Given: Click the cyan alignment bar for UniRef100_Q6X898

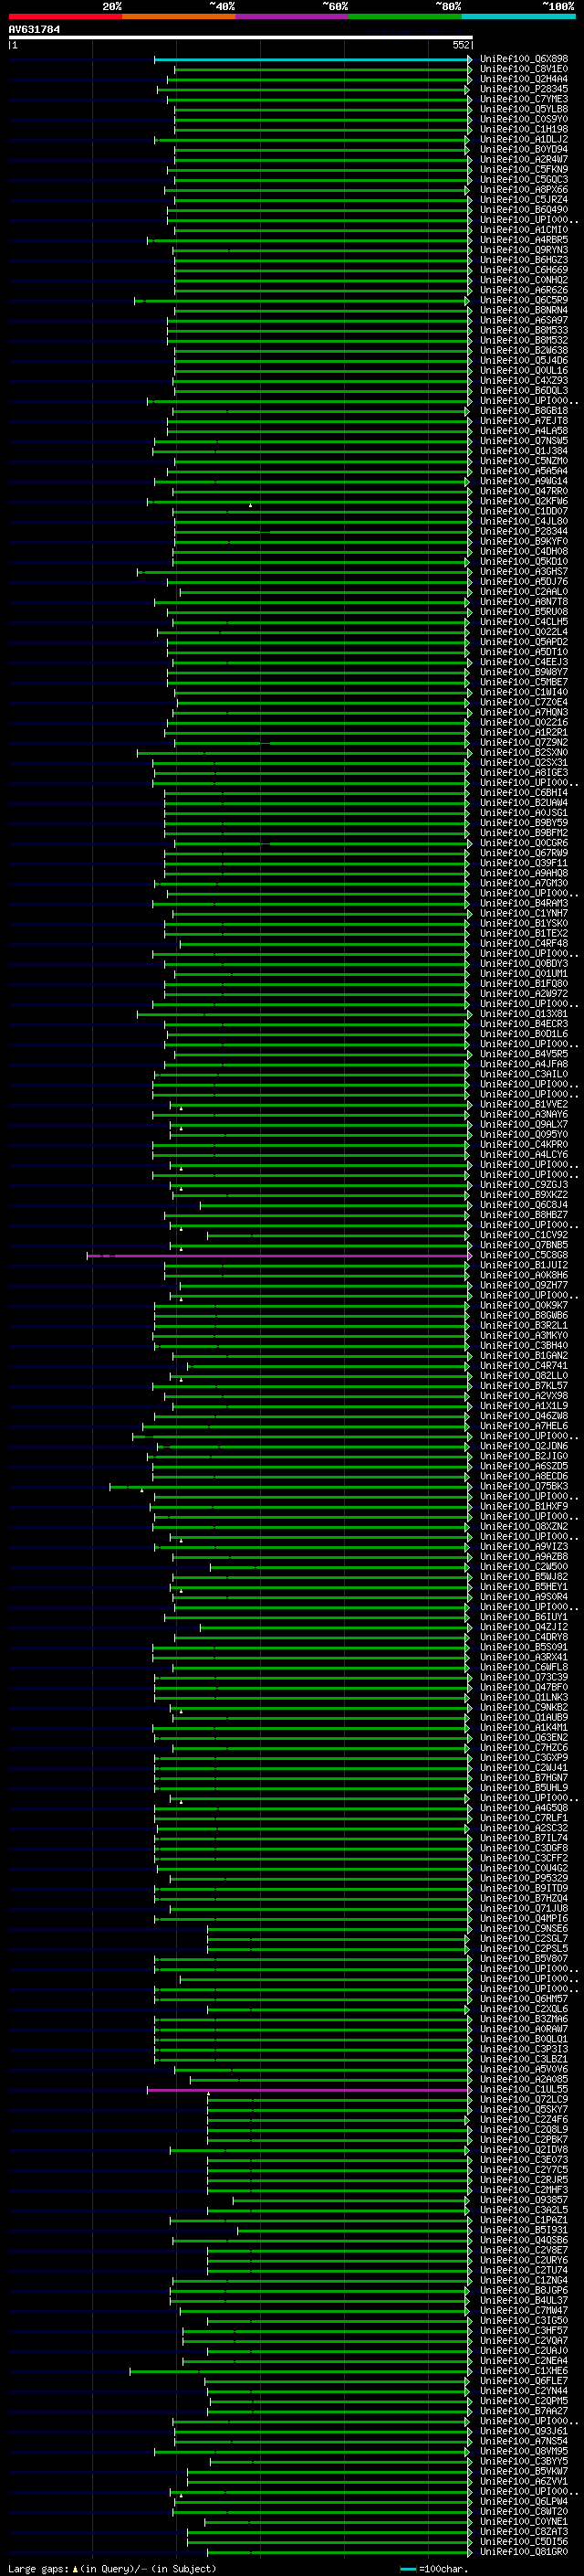Looking at the screenshot, I should click(x=312, y=59).
